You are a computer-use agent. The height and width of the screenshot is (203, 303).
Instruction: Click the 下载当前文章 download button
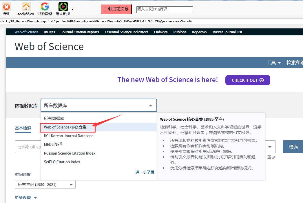(x=116, y=9)
